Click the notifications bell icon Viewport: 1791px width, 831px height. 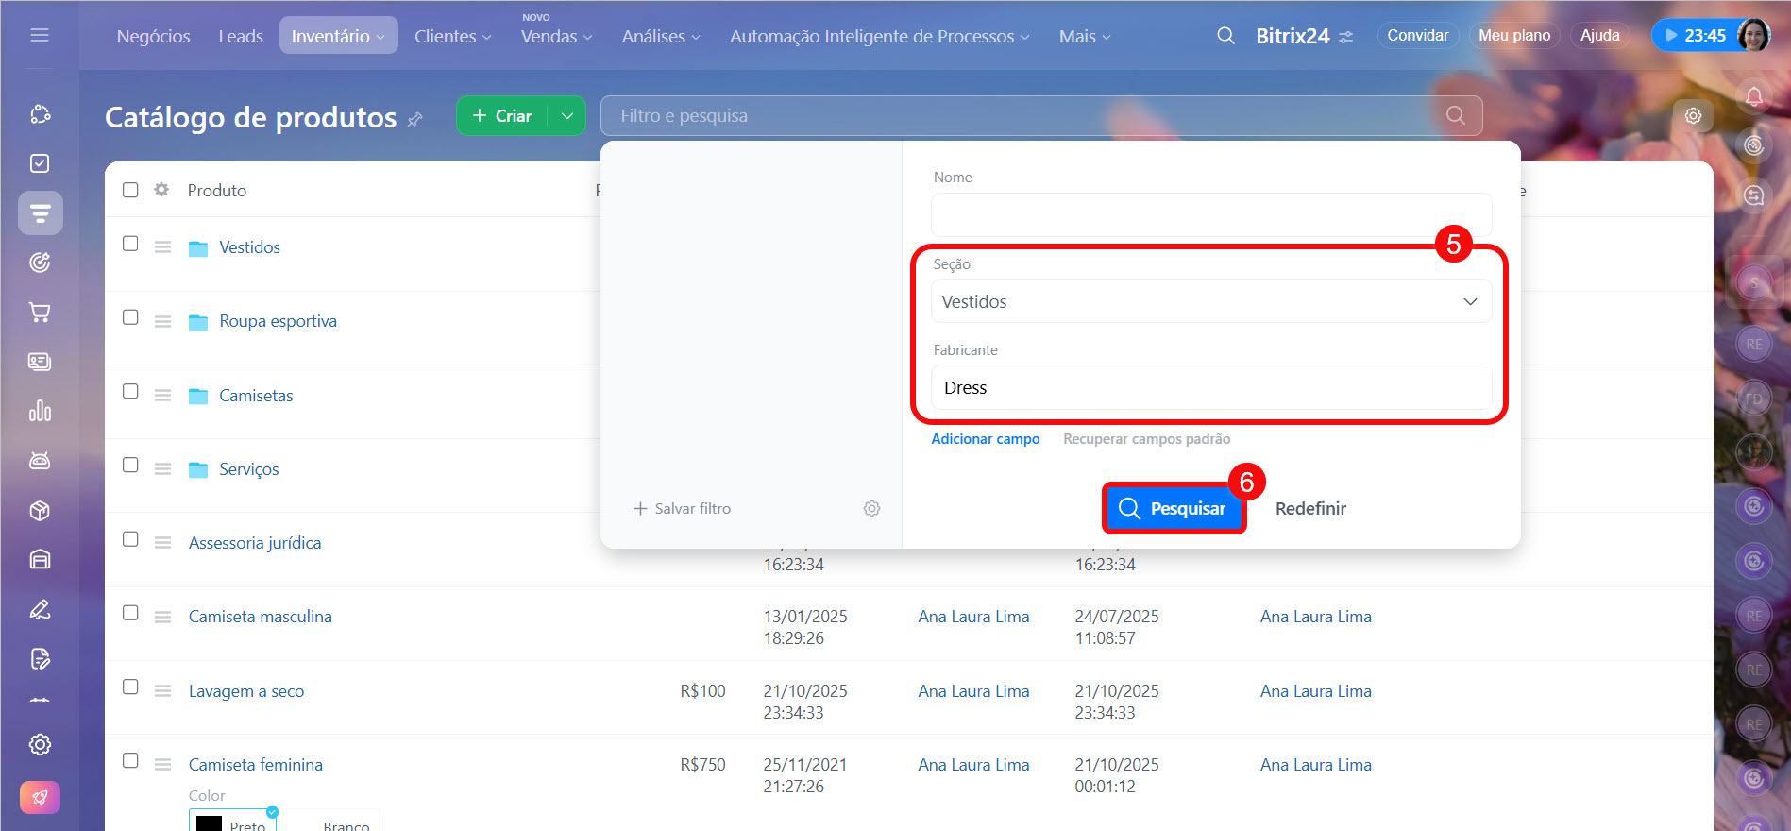[1753, 96]
